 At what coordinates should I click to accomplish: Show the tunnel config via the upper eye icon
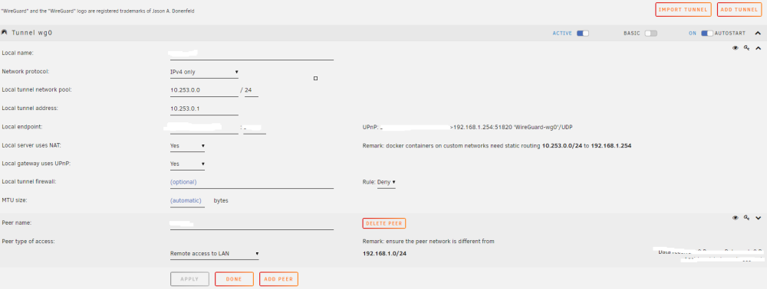click(735, 48)
